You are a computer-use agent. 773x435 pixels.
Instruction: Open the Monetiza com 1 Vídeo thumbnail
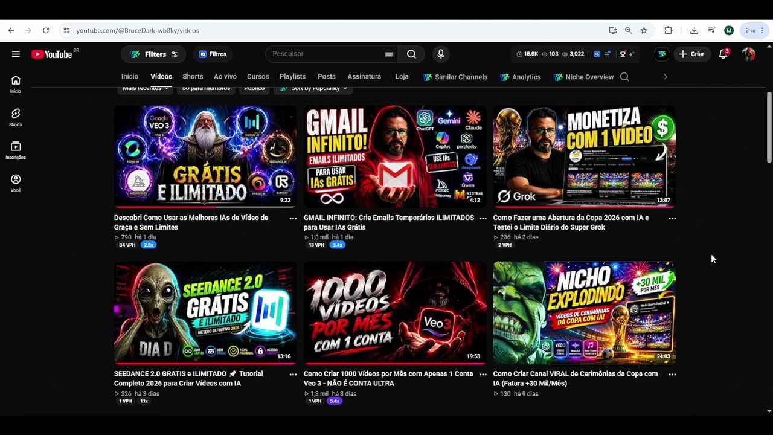pos(585,156)
